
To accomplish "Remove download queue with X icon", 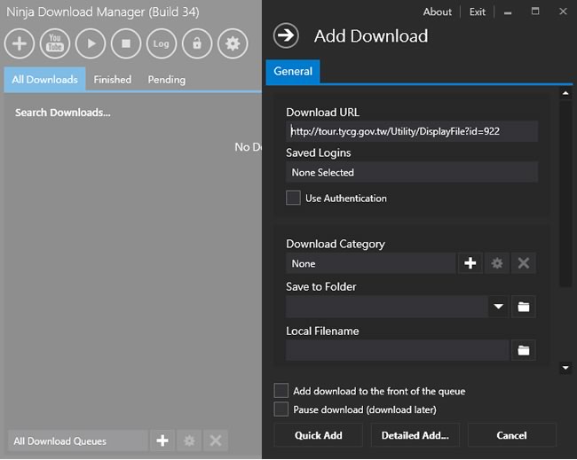I will point(216,441).
